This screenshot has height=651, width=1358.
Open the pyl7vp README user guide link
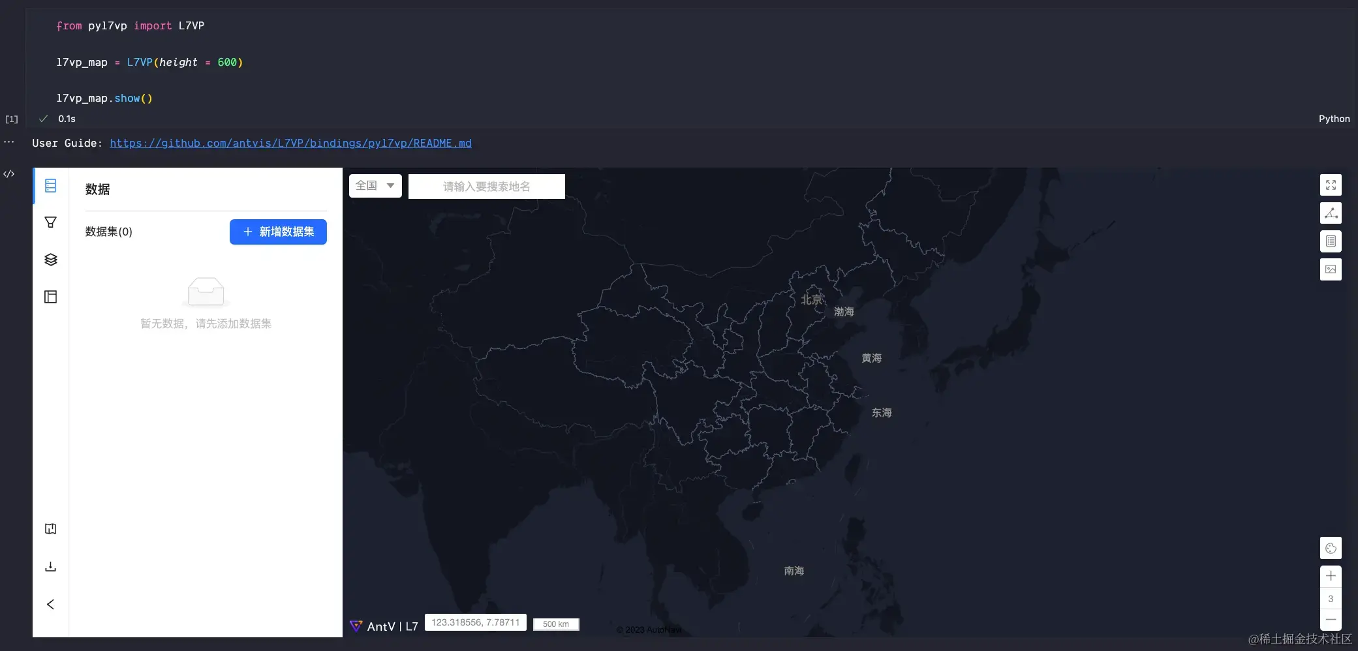(291, 143)
